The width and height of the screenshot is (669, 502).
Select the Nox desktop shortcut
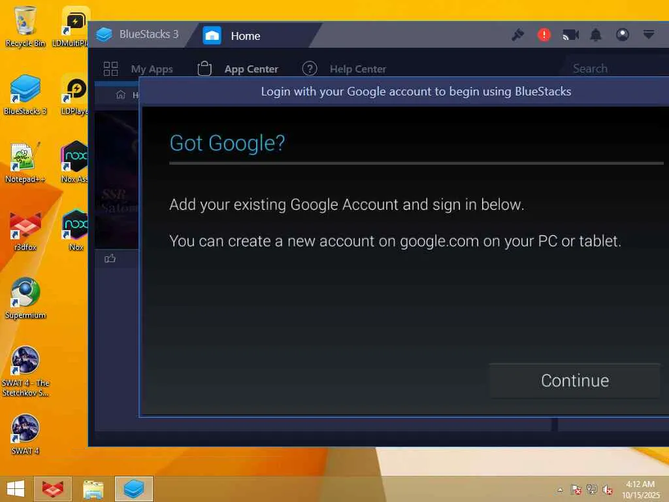click(76, 231)
